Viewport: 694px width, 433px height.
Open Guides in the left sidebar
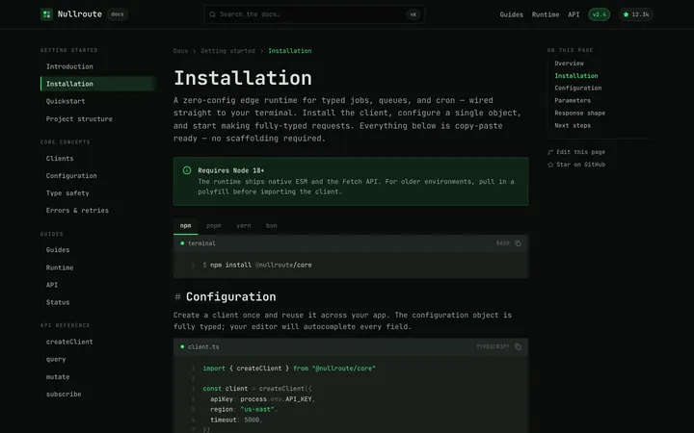(x=58, y=250)
